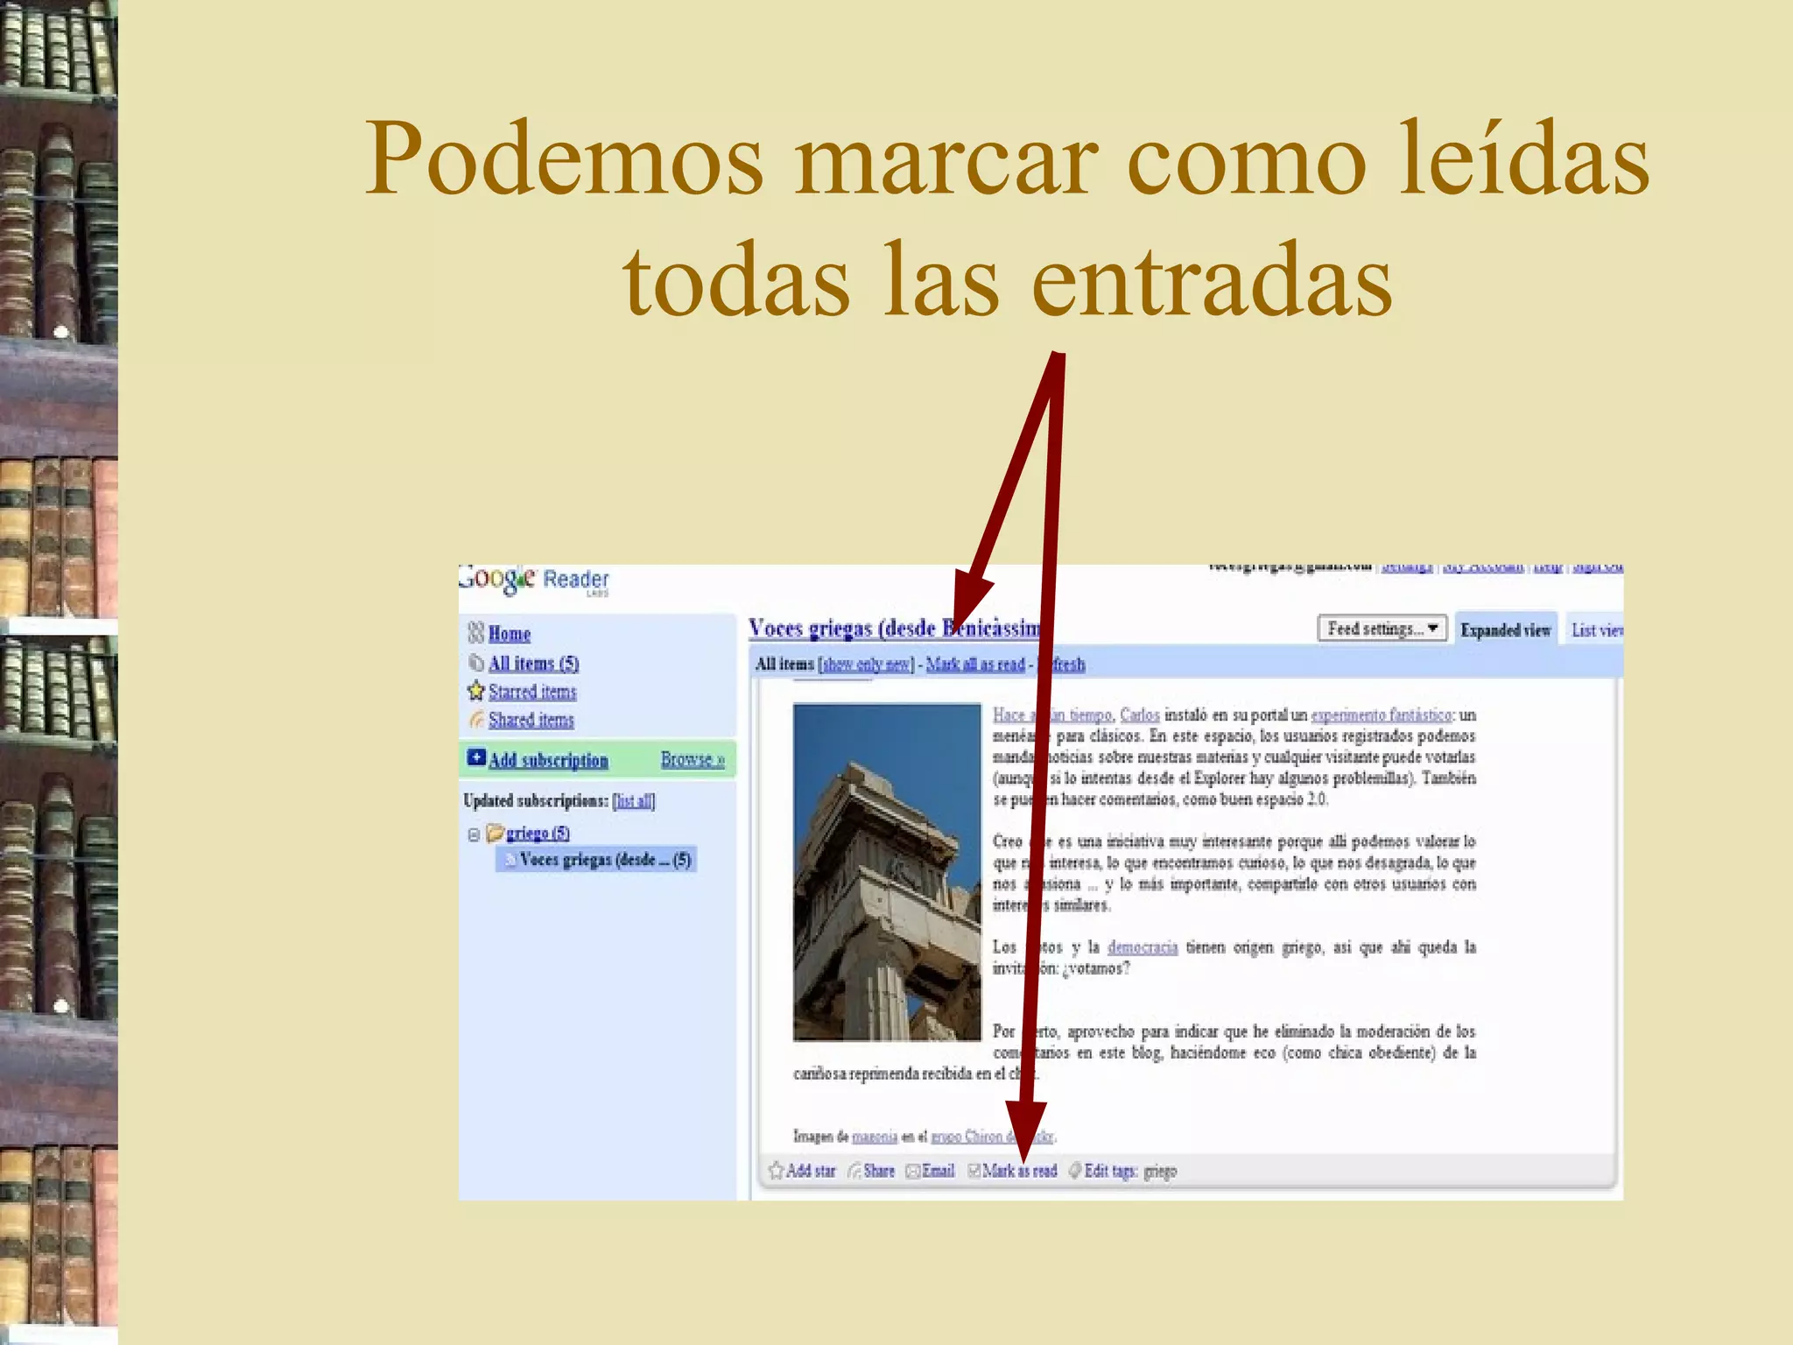The image size is (1793, 1345).
Task: Open the Starred items link
Action: pos(532,692)
